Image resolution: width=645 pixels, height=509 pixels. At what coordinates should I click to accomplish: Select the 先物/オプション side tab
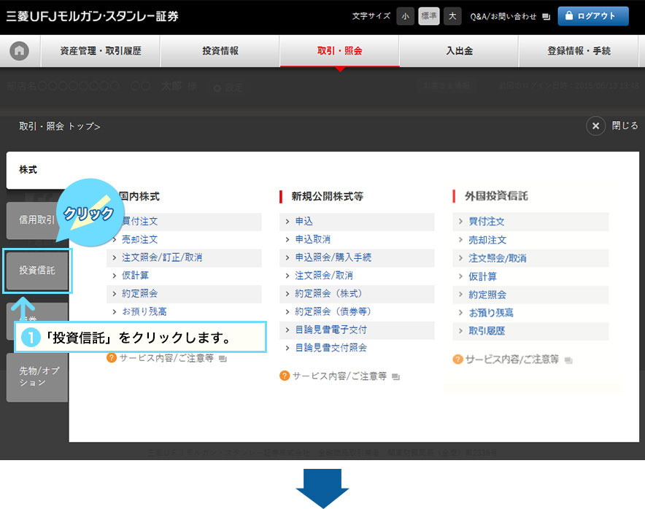[37, 376]
